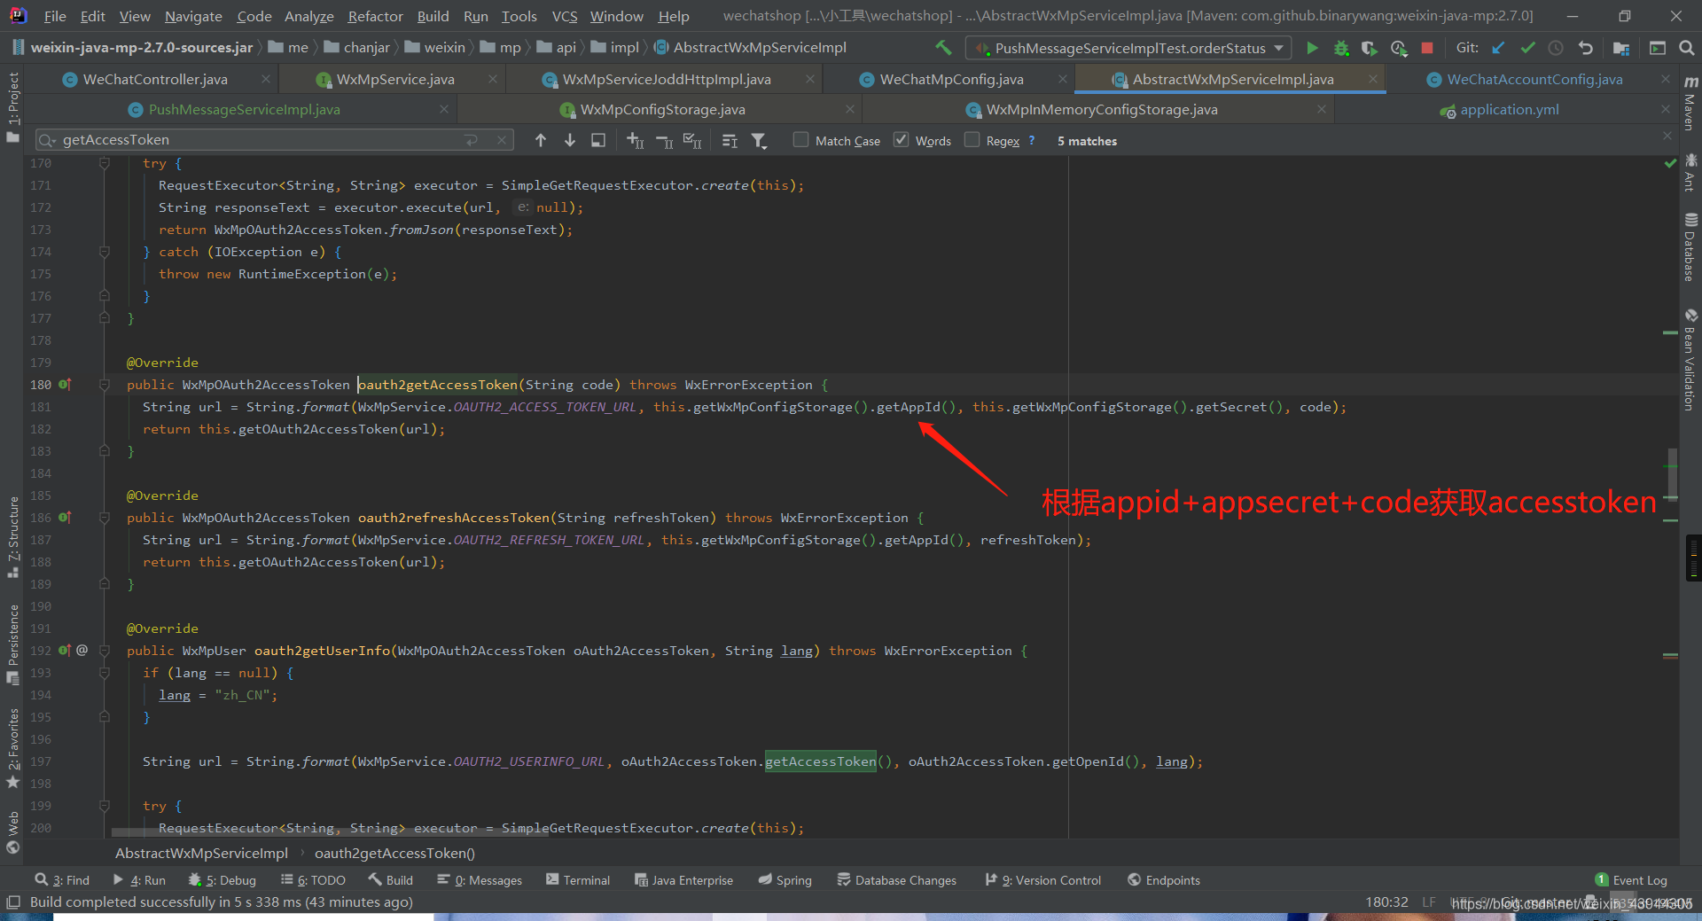Open Project Structure icon
This screenshot has width=1702, height=921.
tap(1621, 48)
